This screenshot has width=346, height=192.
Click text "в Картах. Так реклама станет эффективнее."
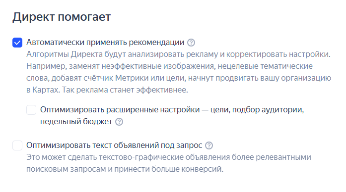(107, 90)
